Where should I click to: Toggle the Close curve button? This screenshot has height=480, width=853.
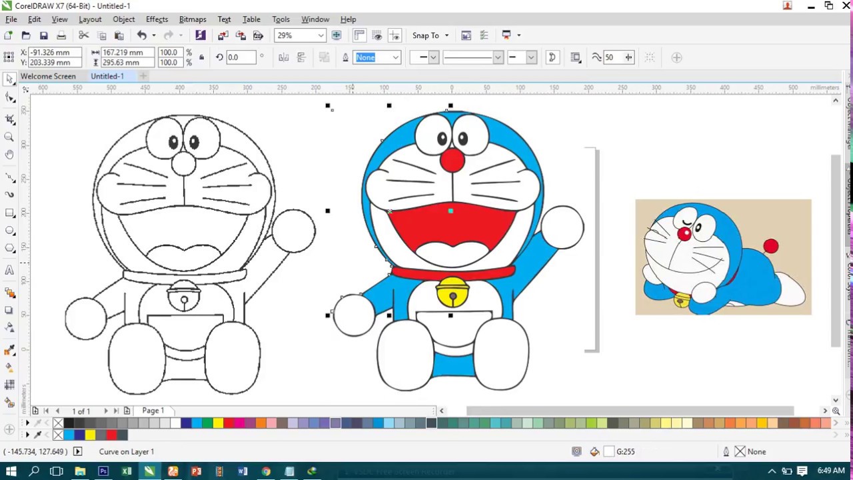pyautogui.click(x=552, y=58)
